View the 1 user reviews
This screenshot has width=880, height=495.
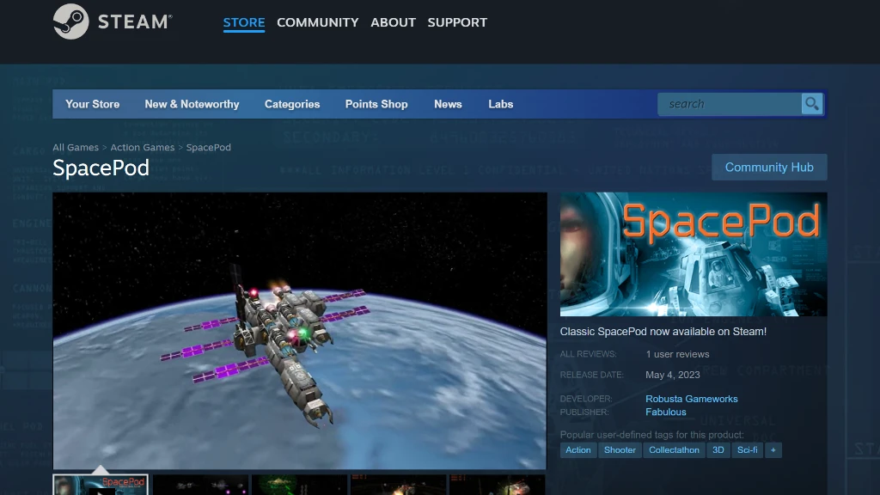pyautogui.click(x=678, y=353)
